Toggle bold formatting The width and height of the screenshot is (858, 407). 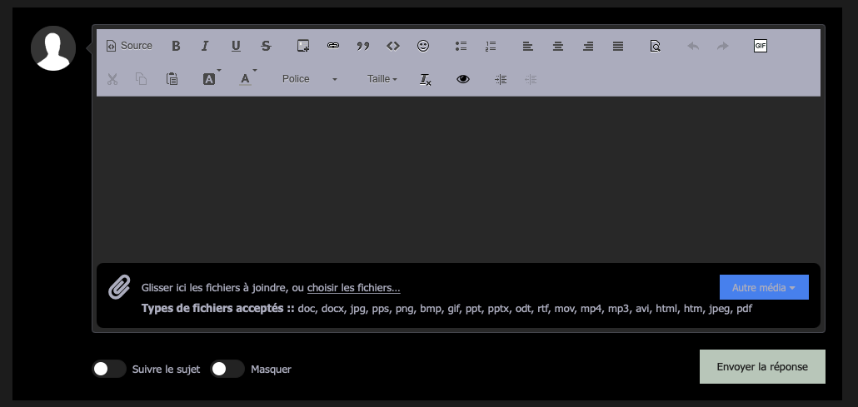click(x=176, y=47)
